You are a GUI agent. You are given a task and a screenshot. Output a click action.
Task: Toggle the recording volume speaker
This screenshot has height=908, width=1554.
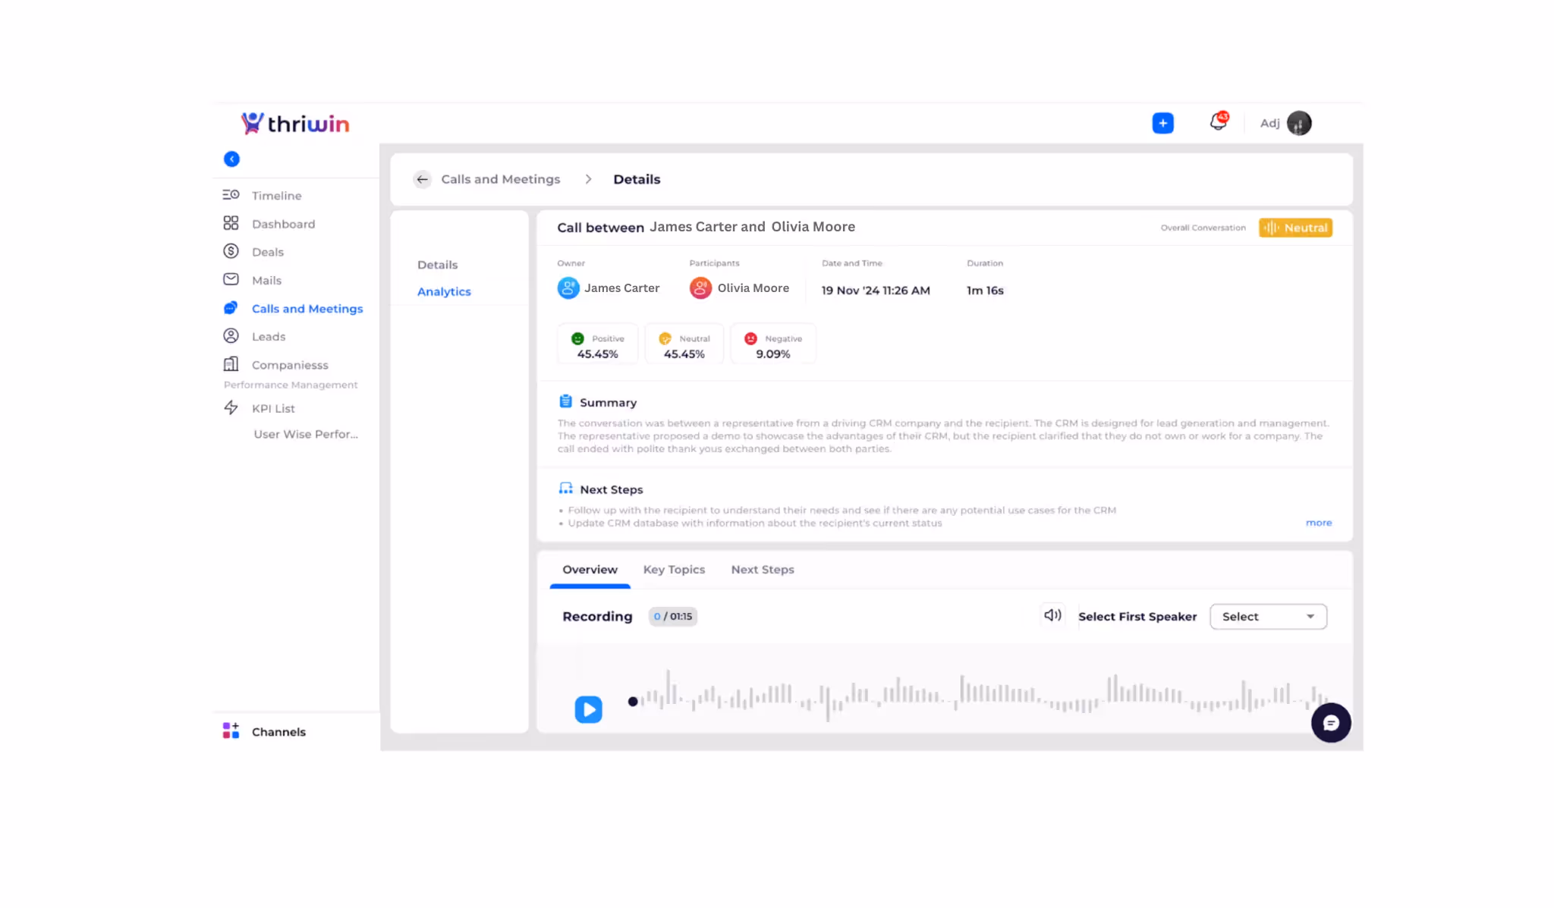click(x=1052, y=615)
